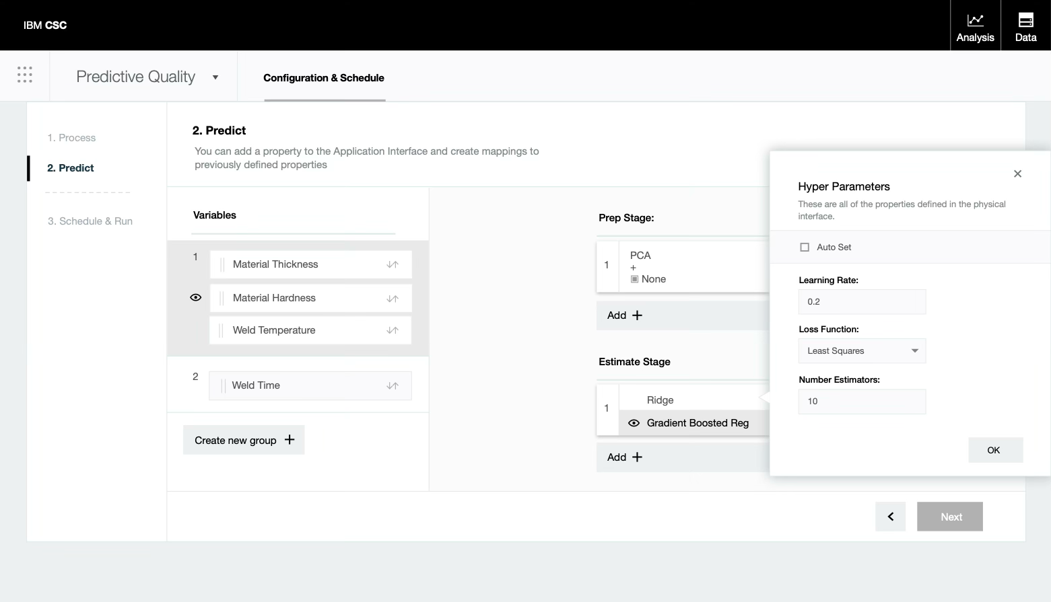Viewport: 1051px width, 602px height.
Task: Expand the Predictive Quality dropdown
Action: coord(215,77)
